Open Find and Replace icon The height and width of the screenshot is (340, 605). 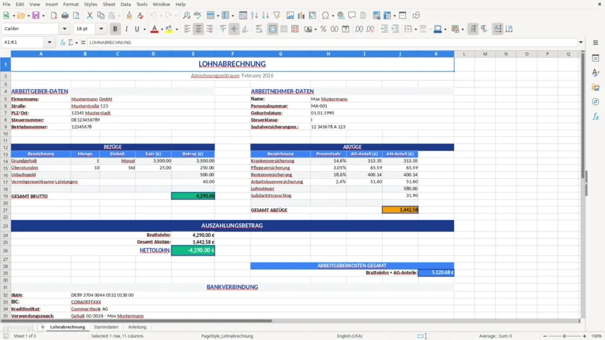coord(186,15)
